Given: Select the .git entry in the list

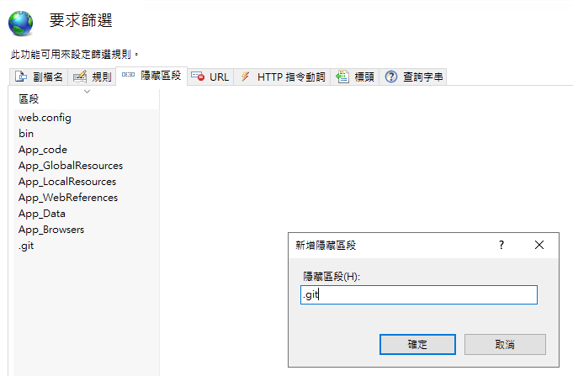Looking at the screenshot, I should pos(26,246).
